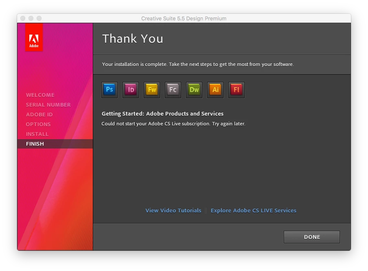Open the View Video Tutorials link

(x=173, y=210)
